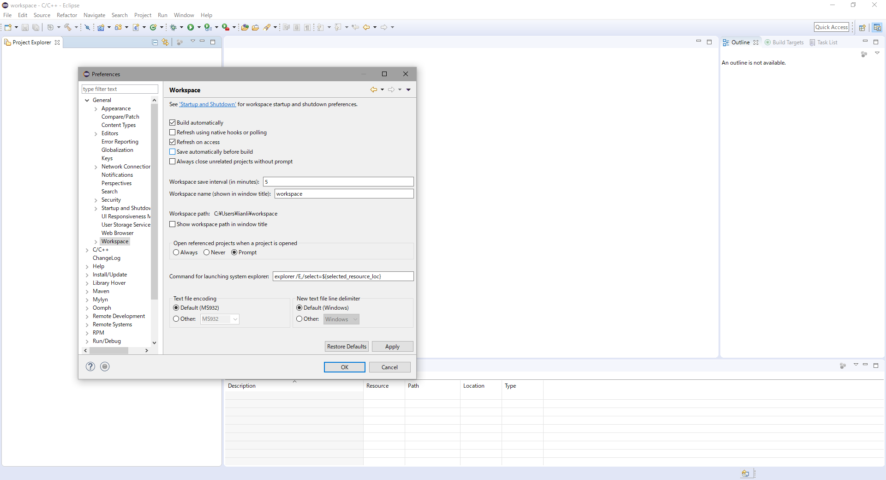886x480 pixels.
Task: Click the green Run button in toolbar
Action: (191, 27)
